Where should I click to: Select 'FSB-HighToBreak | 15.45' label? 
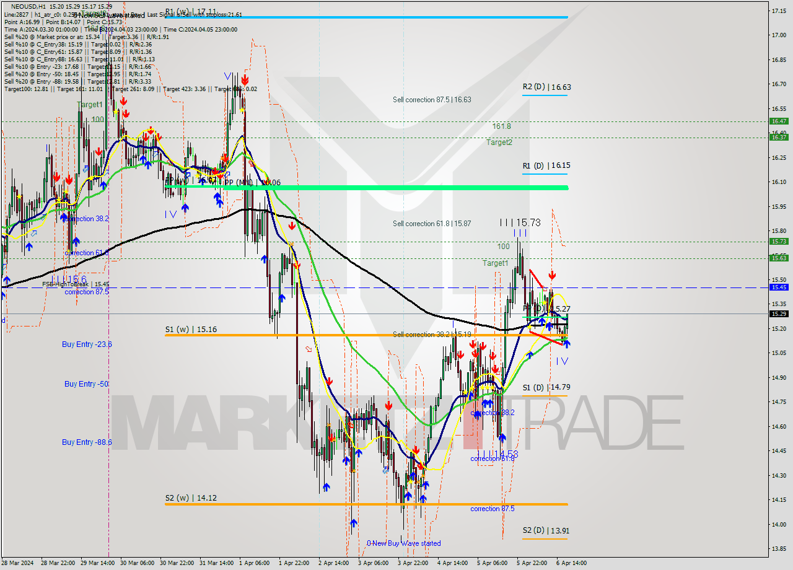pyautogui.click(x=76, y=284)
